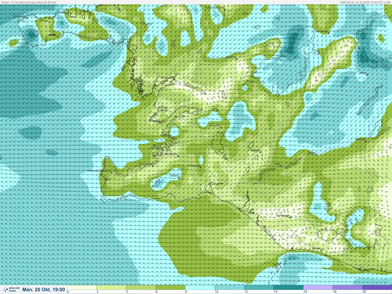
Task: Select the 16–18 m/s light purple legend swatch
Action: pyautogui.click(x=318, y=288)
